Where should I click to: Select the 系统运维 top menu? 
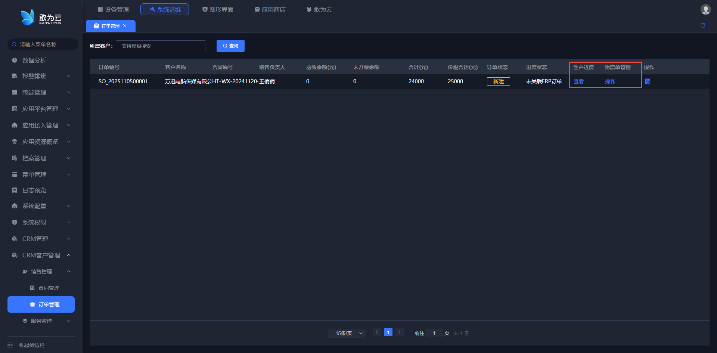coord(165,9)
